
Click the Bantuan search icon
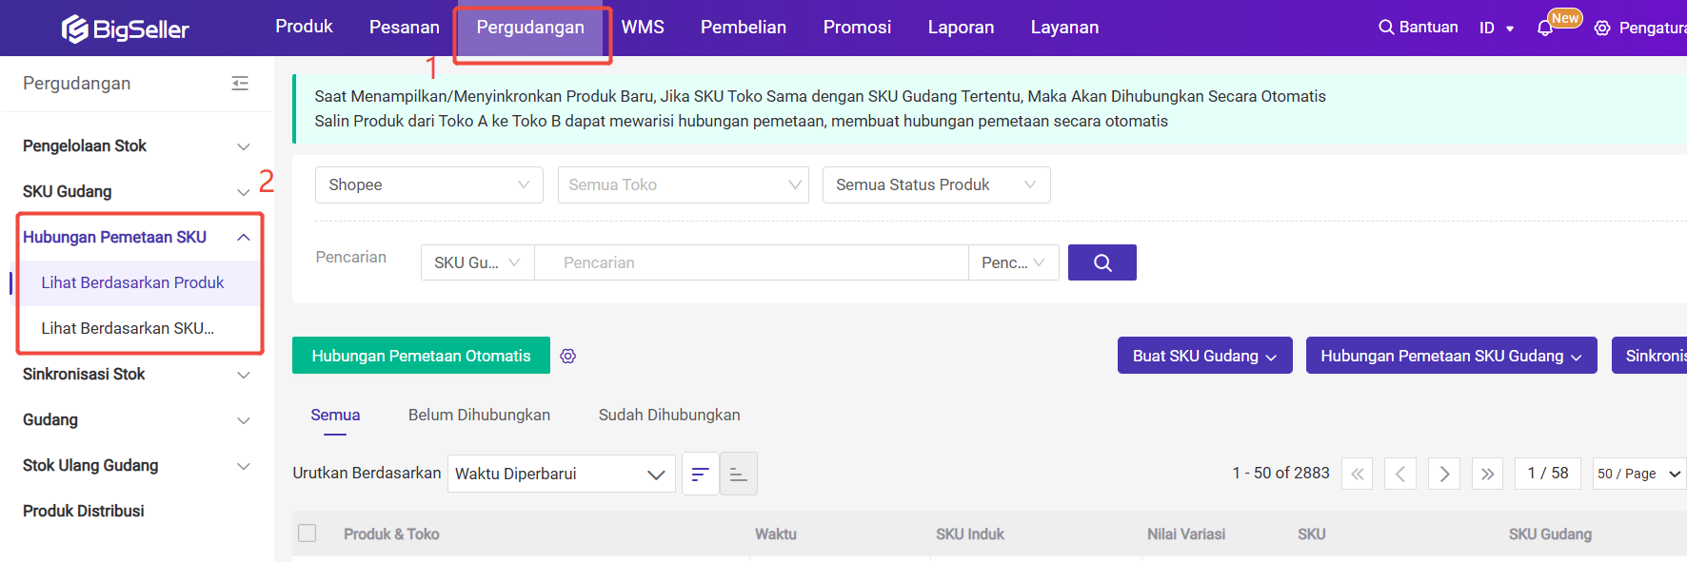1386,28
